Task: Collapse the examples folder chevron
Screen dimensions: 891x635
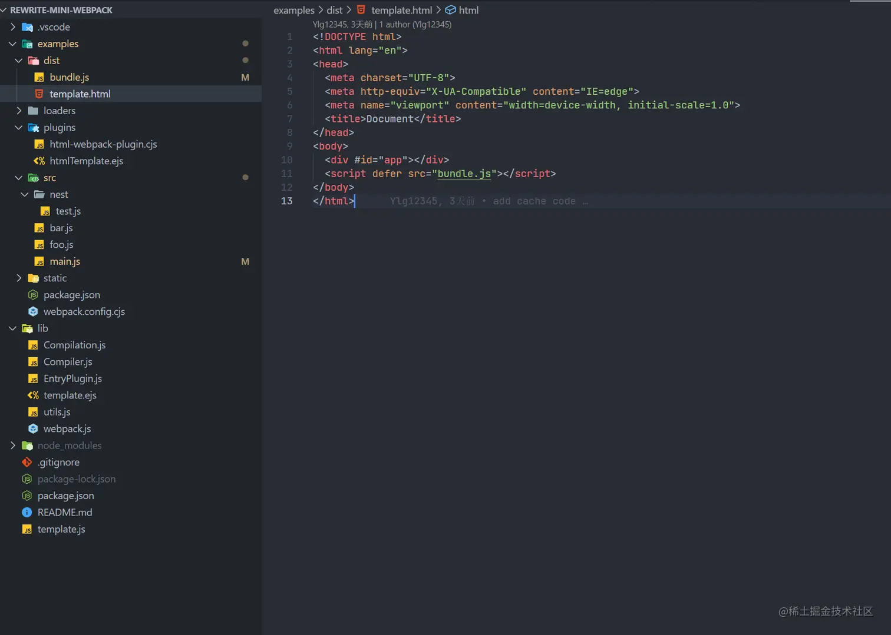Action: 13,44
